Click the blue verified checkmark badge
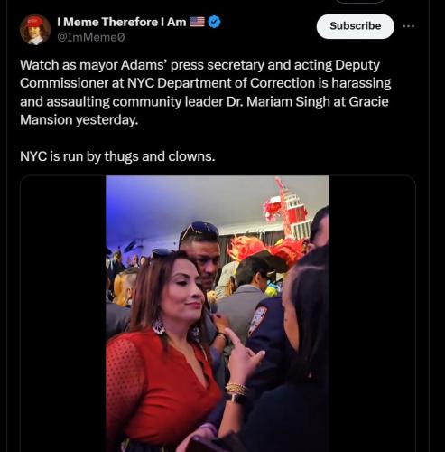 215,22
